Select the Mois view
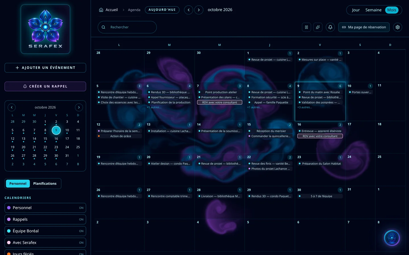The image size is (409, 255). coord(392,10)
